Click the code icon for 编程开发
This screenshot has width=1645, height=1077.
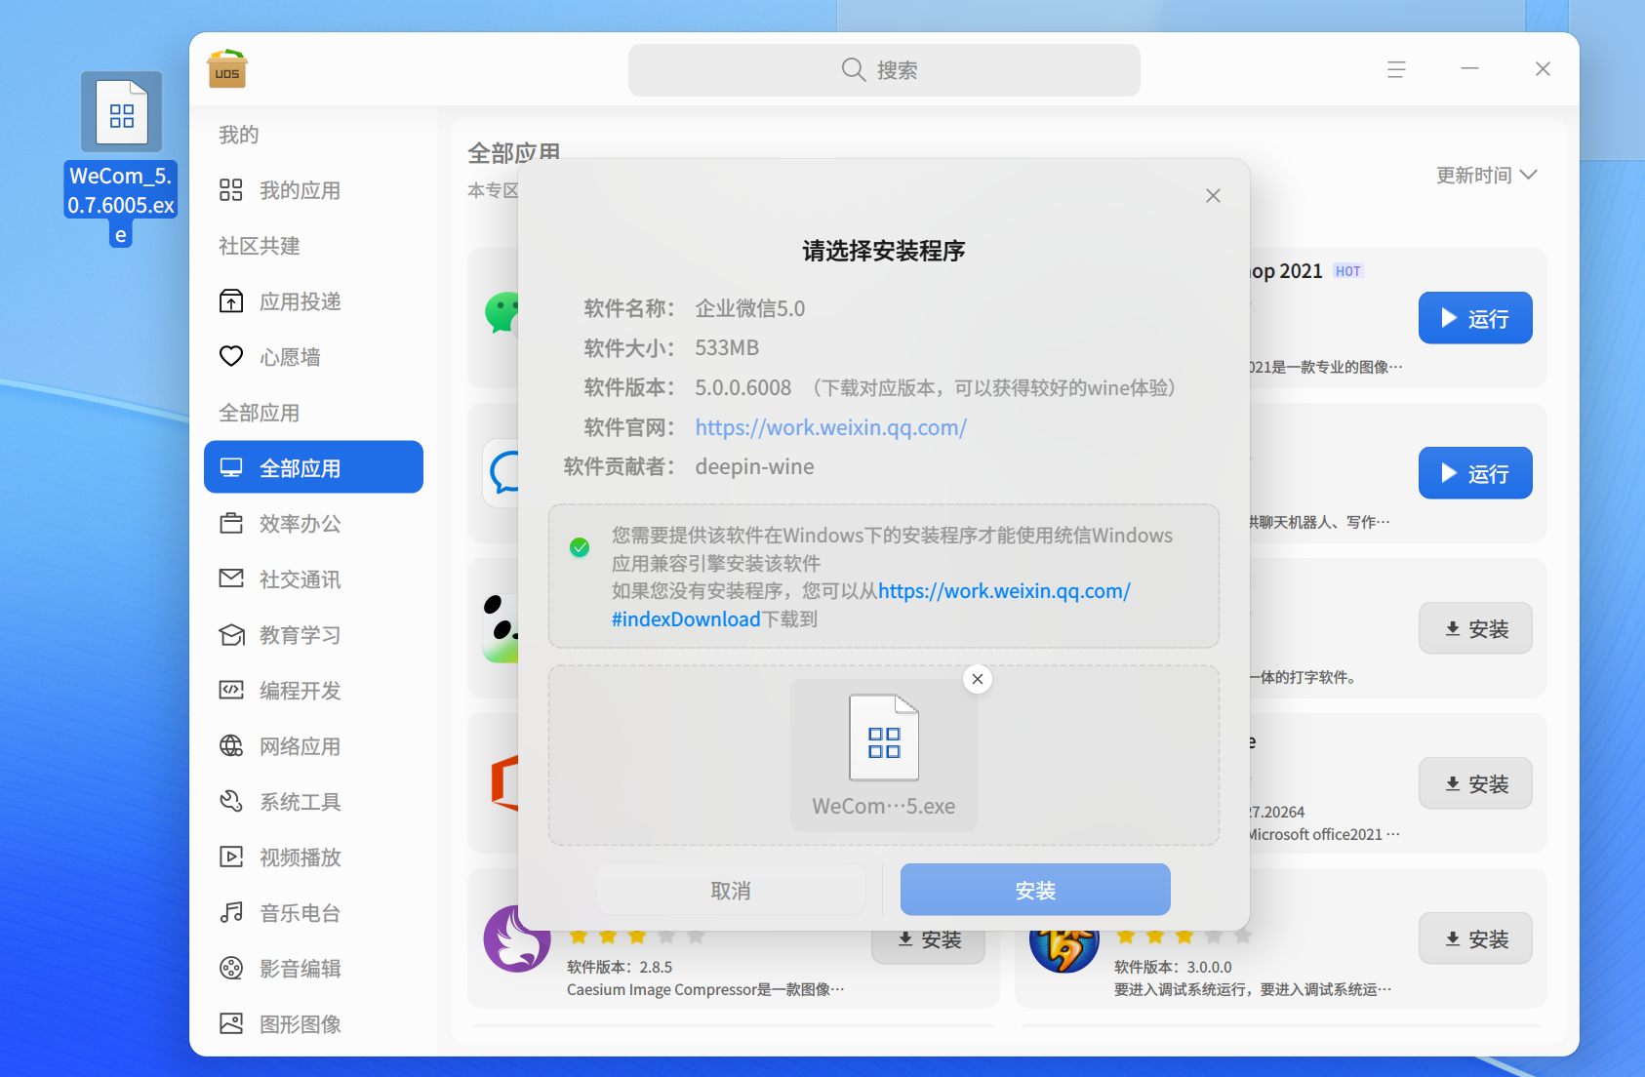click(x=231, y=691)
